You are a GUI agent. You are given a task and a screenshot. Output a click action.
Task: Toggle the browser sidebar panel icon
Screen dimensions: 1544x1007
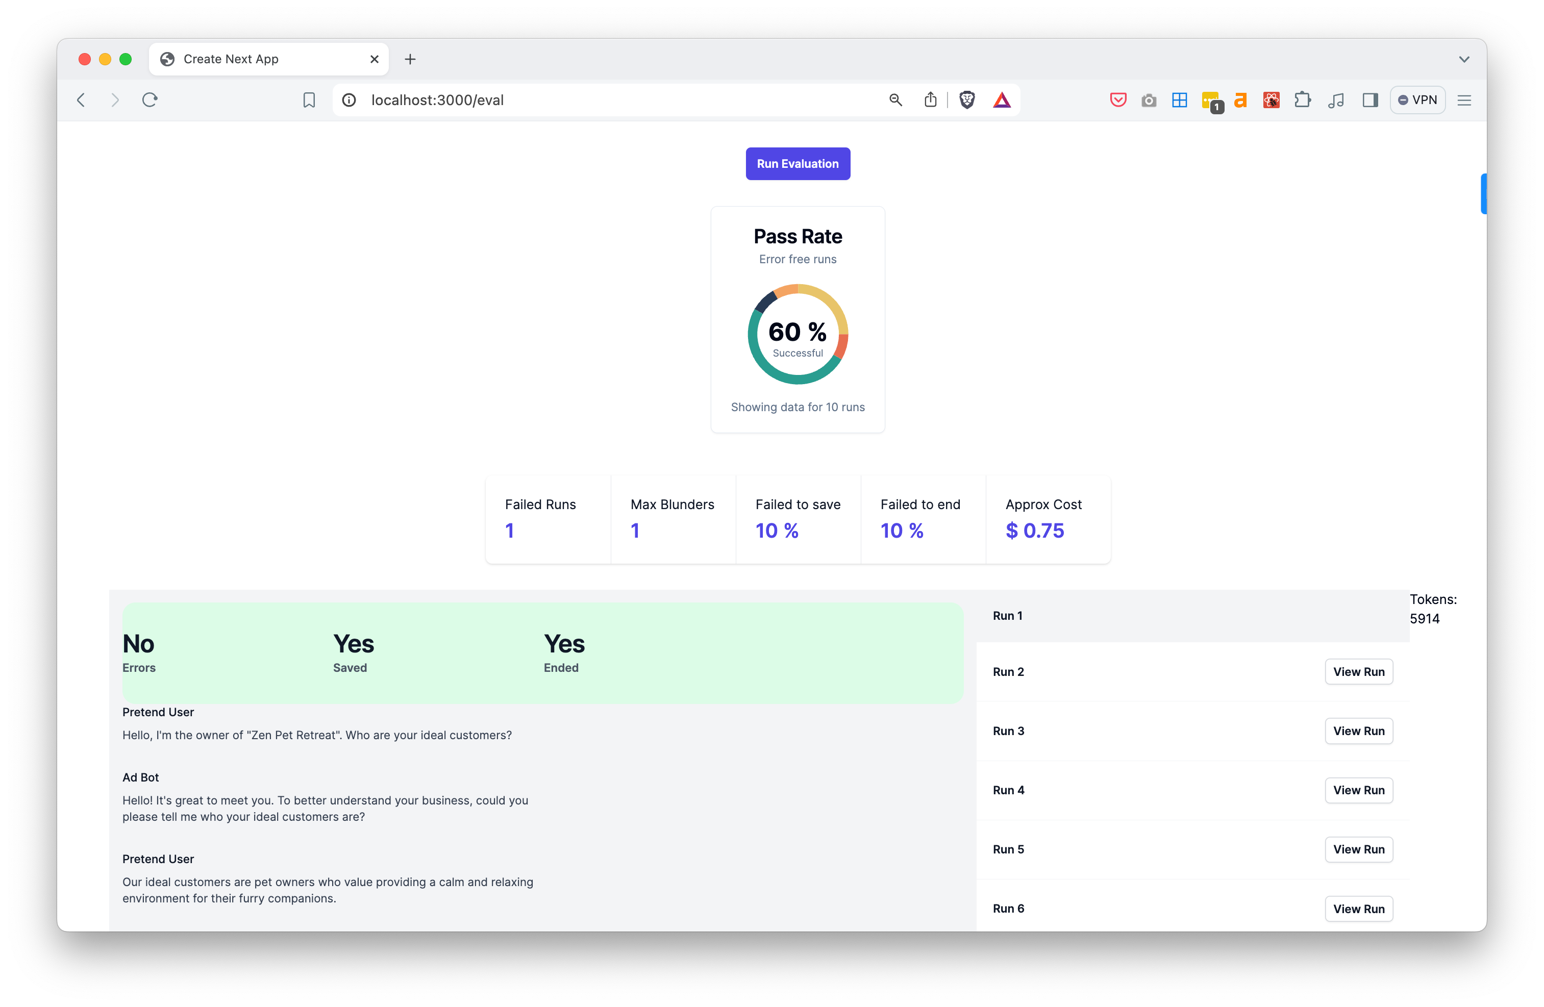(x=1370, y=100)
